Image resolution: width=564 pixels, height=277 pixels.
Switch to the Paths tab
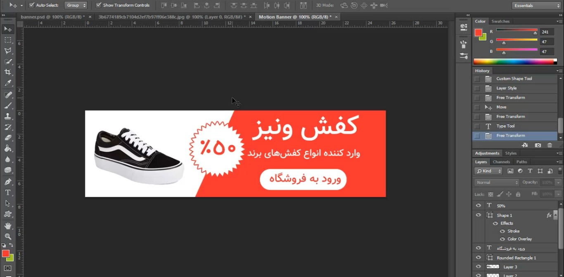(521, 162)
